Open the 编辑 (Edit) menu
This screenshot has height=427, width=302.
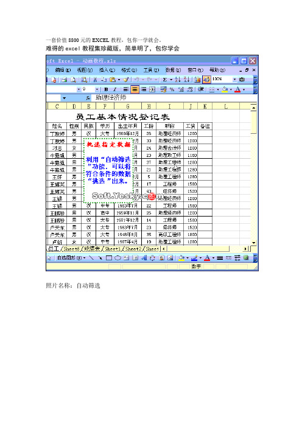coord(63,71)
